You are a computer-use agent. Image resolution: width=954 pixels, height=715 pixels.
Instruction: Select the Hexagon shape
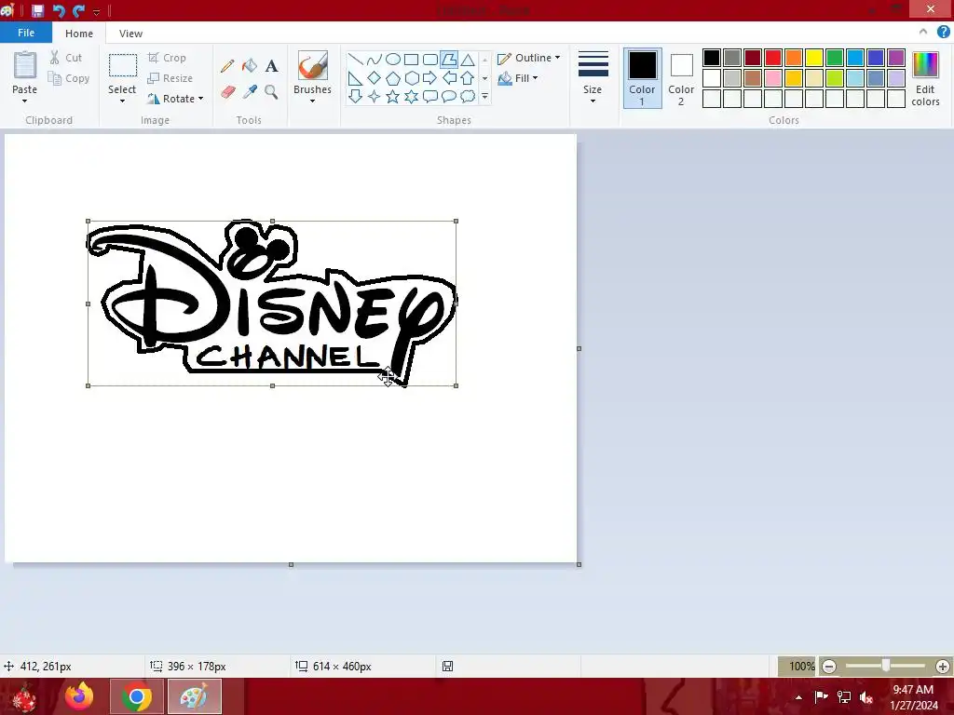[x=411, y=78]
